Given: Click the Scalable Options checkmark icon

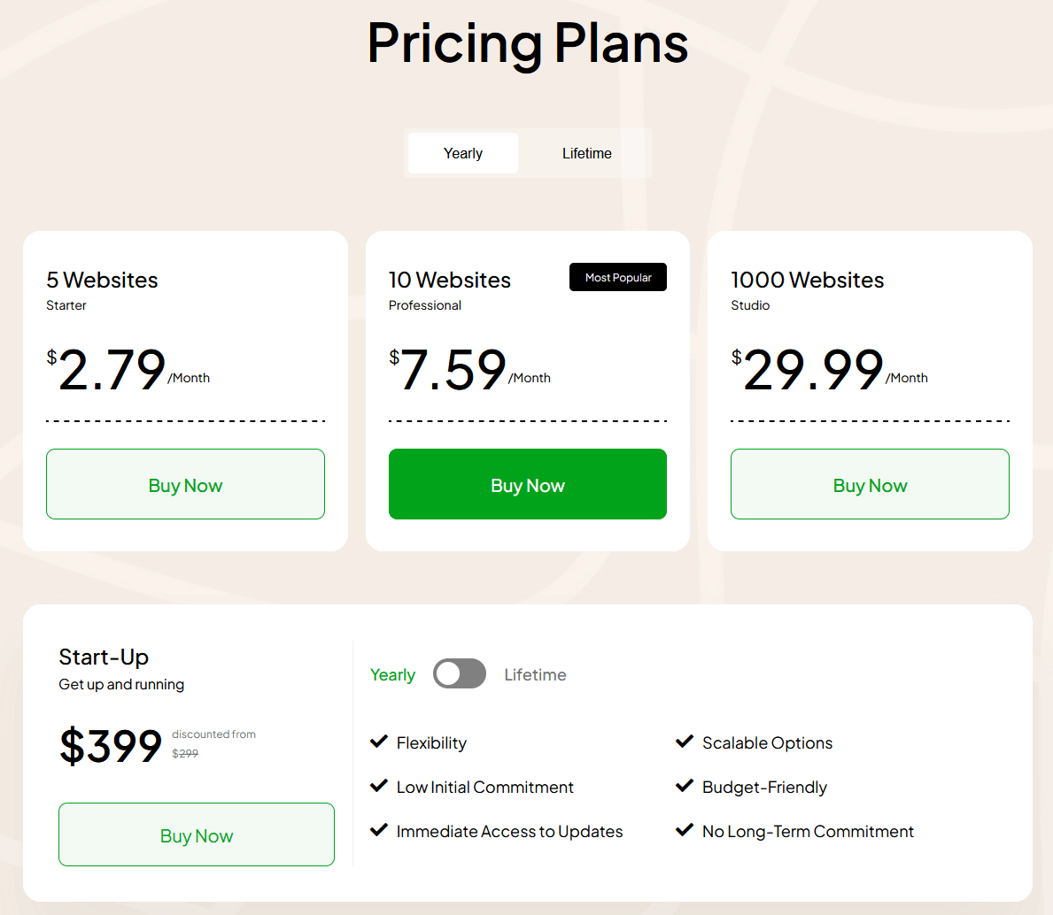Looking at the screenshot, I should (x=685, y=742).
